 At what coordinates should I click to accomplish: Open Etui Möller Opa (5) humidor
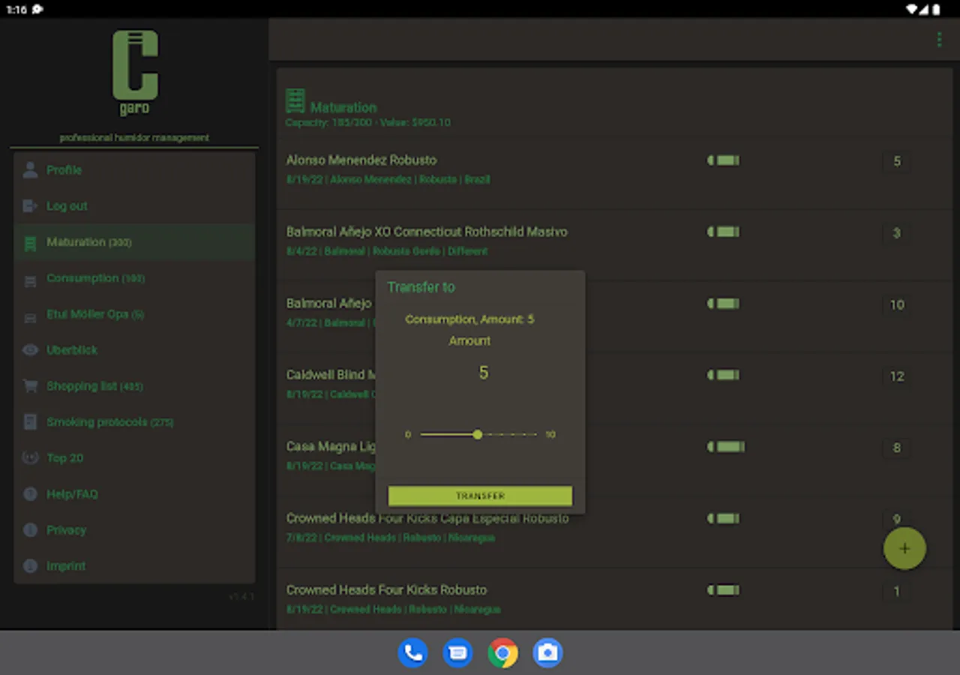coord(134,314)
